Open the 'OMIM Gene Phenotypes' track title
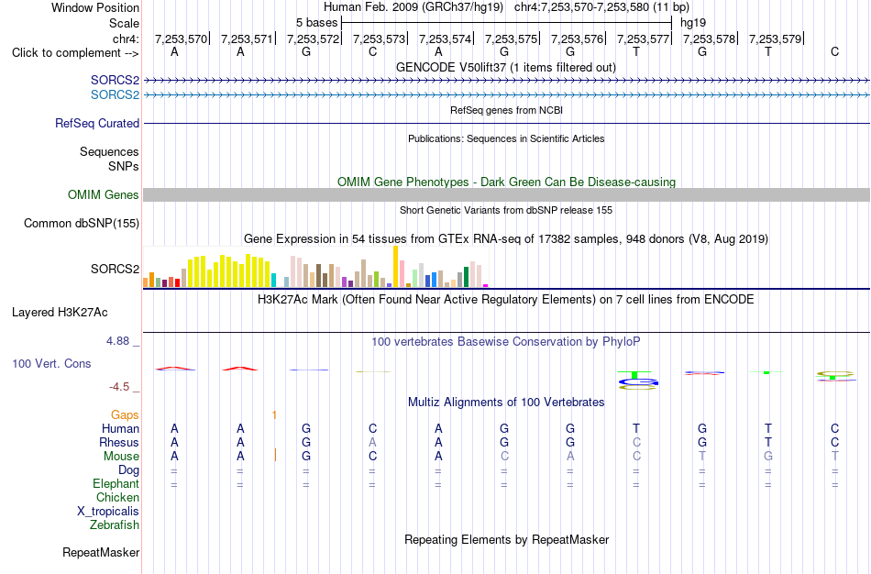The width and height of the screenshot is (871, 574). coord(506,182)
